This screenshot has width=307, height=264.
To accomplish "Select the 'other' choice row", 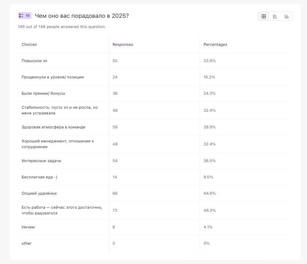I will (x=27, y=243).
